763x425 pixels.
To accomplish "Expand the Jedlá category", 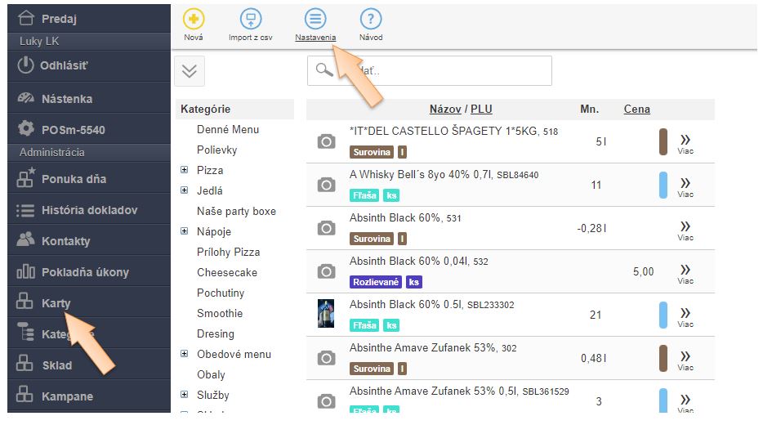I will 185,190.
